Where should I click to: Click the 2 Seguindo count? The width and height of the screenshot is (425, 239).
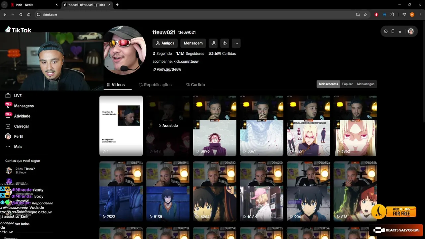[162, 53]
